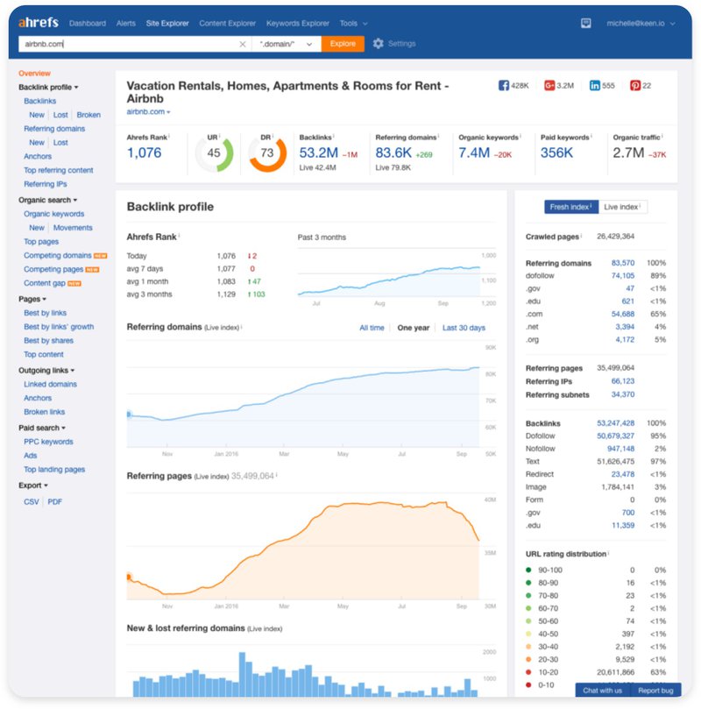Image resolution: width=701 pixels, height=709 pixels.
Task: Open Organic keywords sidebar link
Action: pyautogui.click(x=53, y=214)
